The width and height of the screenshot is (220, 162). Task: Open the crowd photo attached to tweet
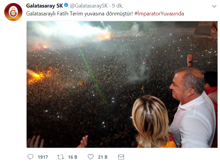pyautogui.click(x=122, y=84)
